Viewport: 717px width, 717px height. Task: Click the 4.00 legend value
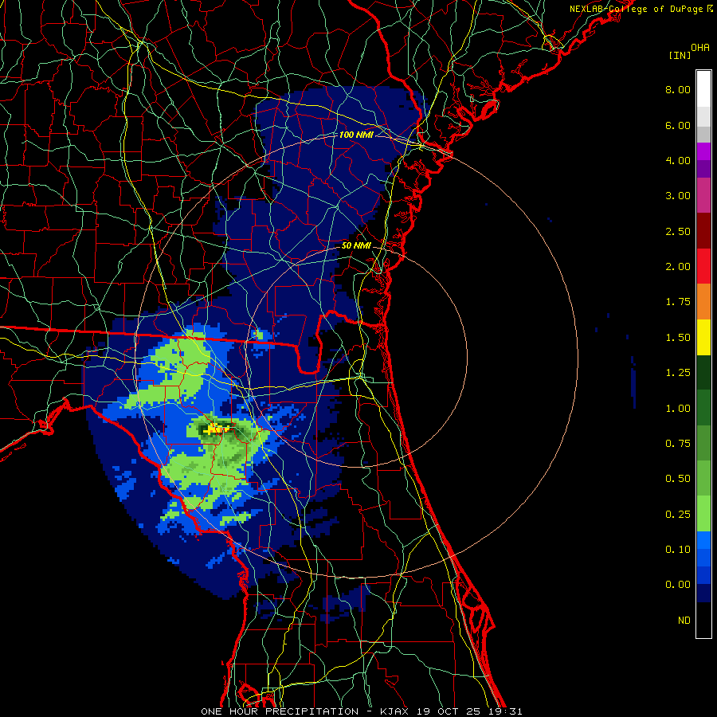678,160
